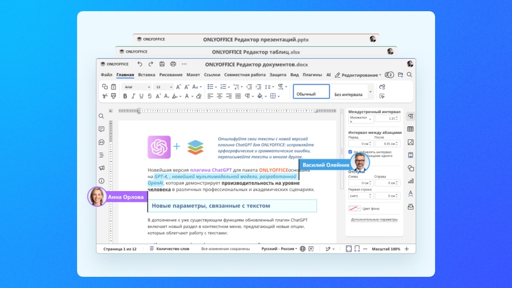Click the Redo arrow in the title bar
512x288 pixels.
pyautogui.click(x=151, y=64)
